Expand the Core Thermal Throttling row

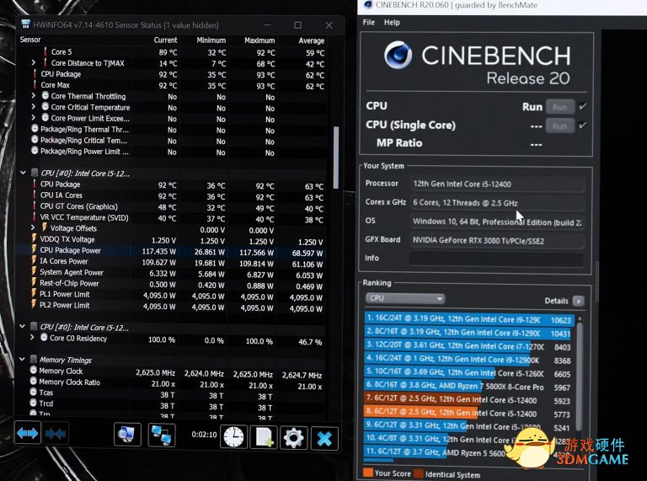coord(34,96)
